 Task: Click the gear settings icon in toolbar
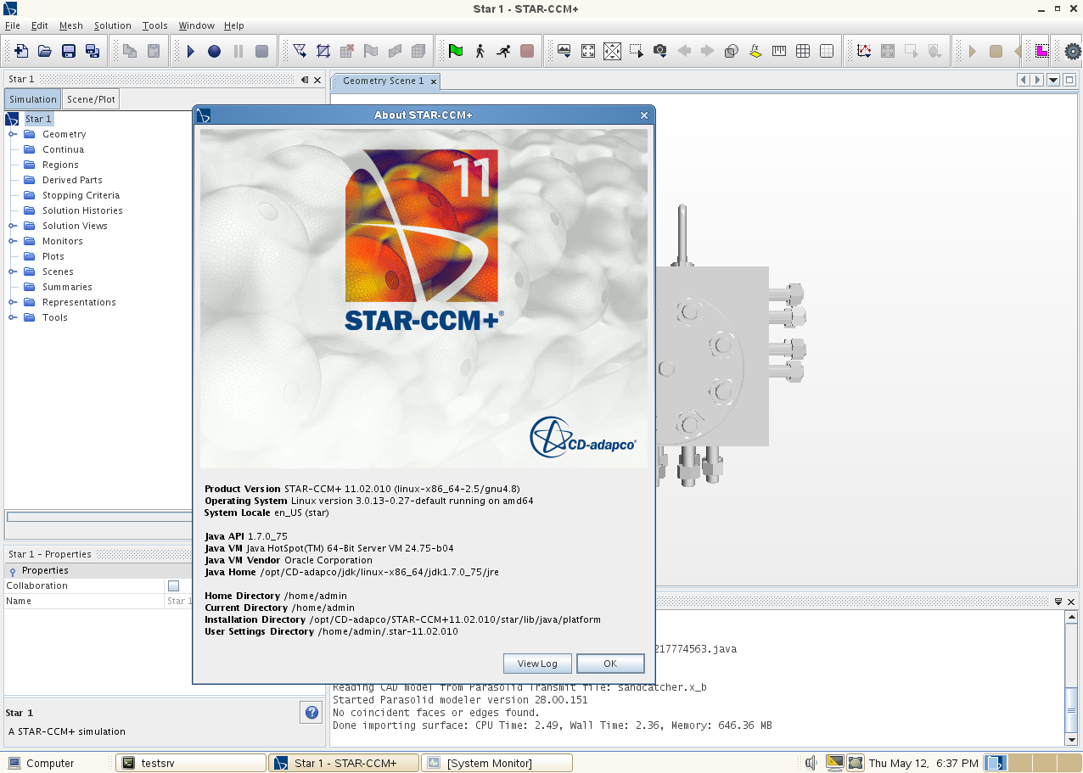pos(1072,51)
